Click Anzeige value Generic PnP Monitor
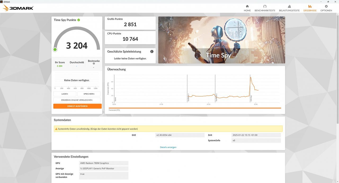 (104, 168)
